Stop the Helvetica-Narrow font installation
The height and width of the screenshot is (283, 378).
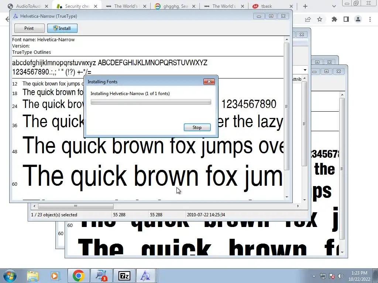coord(197,127)
